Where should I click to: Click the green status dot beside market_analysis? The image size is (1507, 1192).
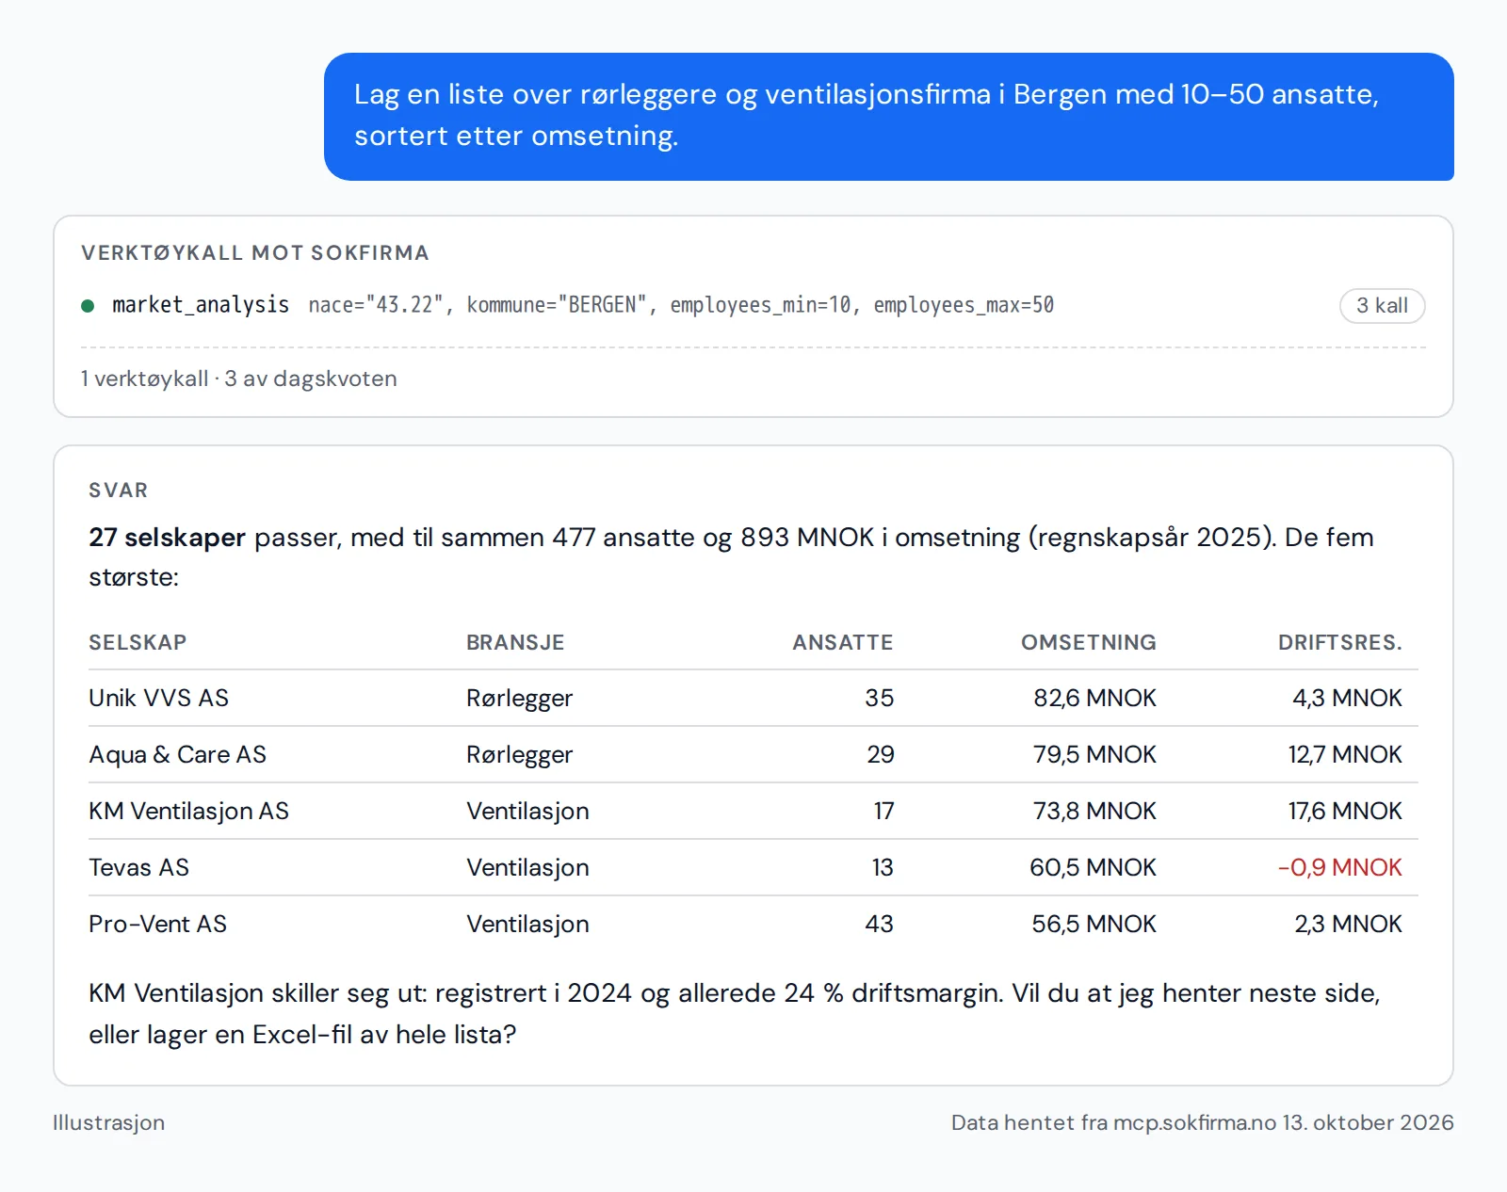point(88,306)
